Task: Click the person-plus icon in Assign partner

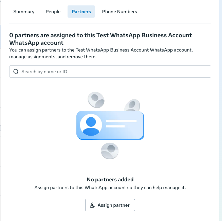Action: [92, 205]
